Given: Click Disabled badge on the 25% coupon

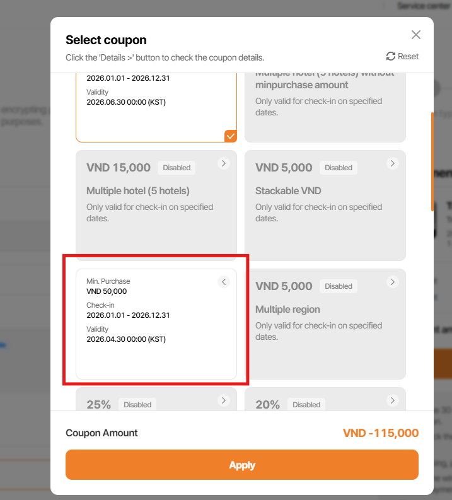Looking at the screenshot, I should (137, 405).
